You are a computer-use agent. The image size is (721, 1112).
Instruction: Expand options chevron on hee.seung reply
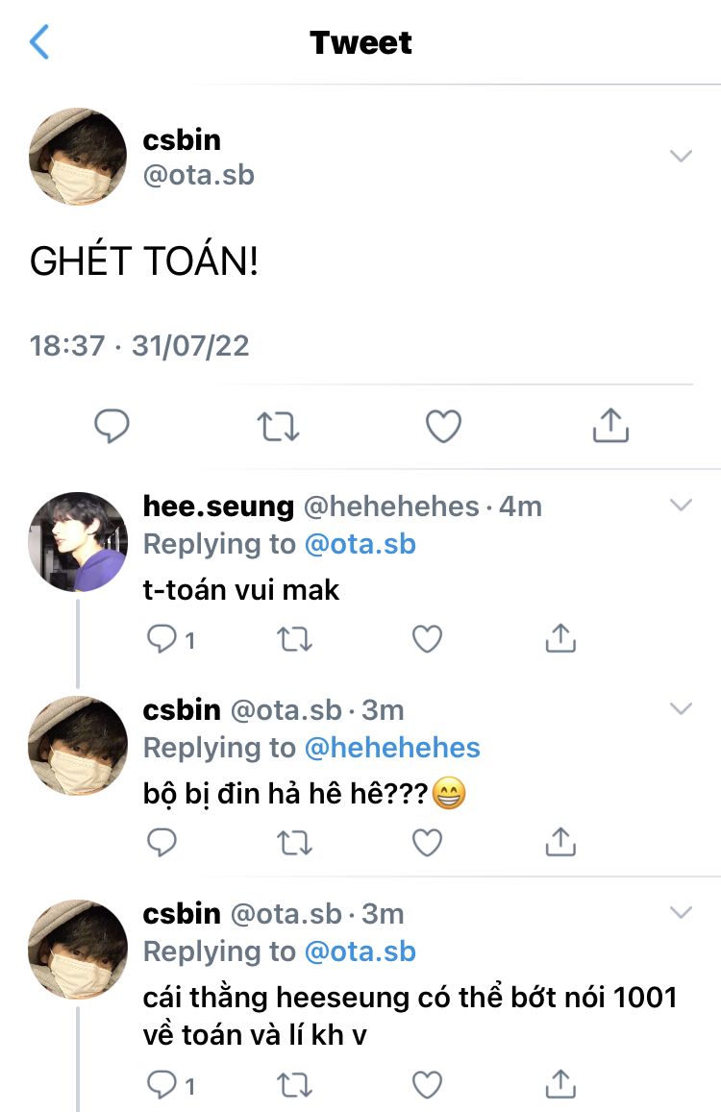(x=681, y=506)
